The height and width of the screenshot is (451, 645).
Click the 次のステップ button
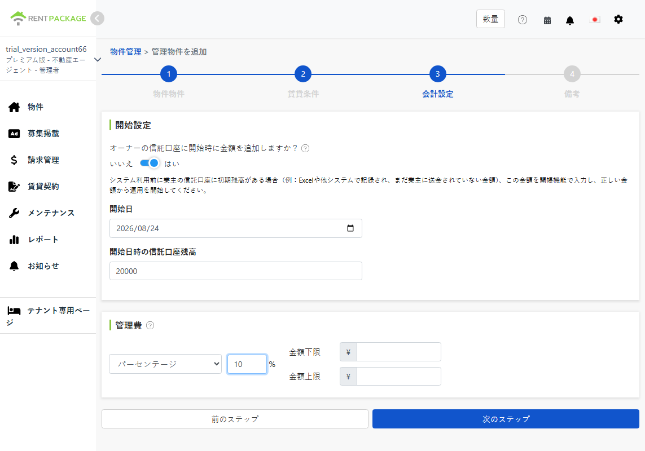506,419
